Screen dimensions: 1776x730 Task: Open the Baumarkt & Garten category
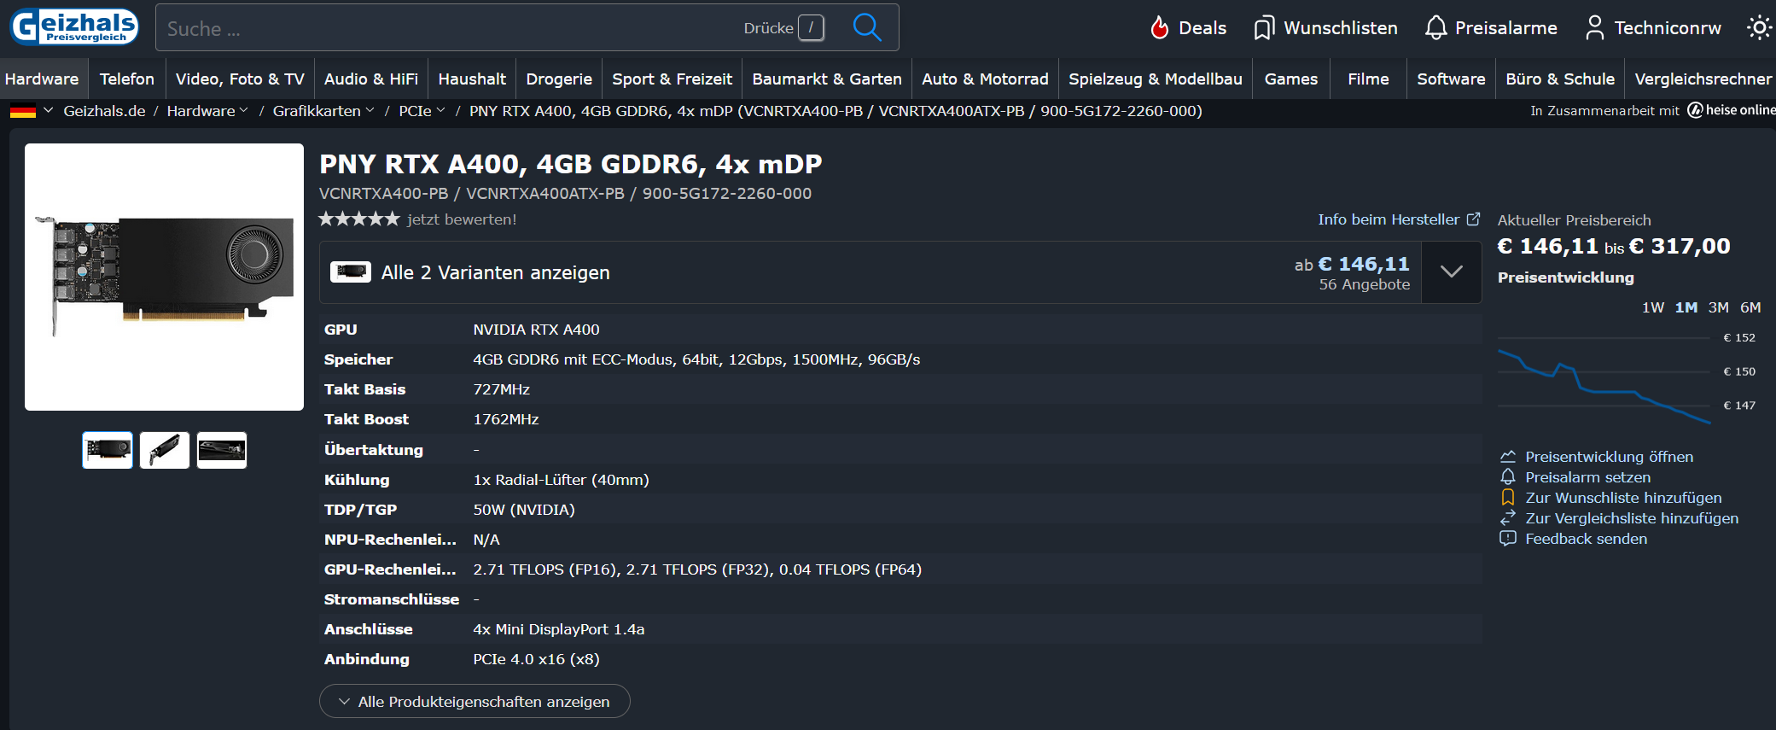827,79
